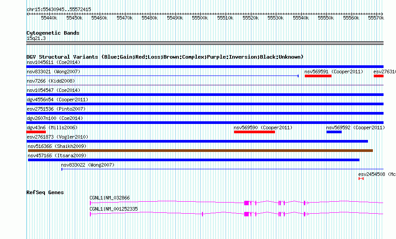This screenshot has width=396, height=239.
Task: Click the RefSeq Genes track title
Action: point(45,192)
